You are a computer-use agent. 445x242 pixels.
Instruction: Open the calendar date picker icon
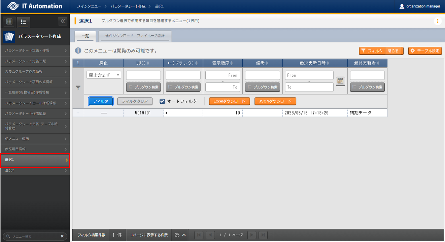pos(340,81)
